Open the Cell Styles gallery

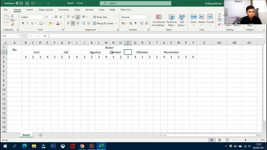(182, 20)
